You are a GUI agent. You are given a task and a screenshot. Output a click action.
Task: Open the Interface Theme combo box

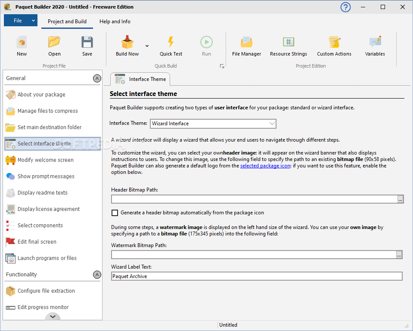[213, 124]
